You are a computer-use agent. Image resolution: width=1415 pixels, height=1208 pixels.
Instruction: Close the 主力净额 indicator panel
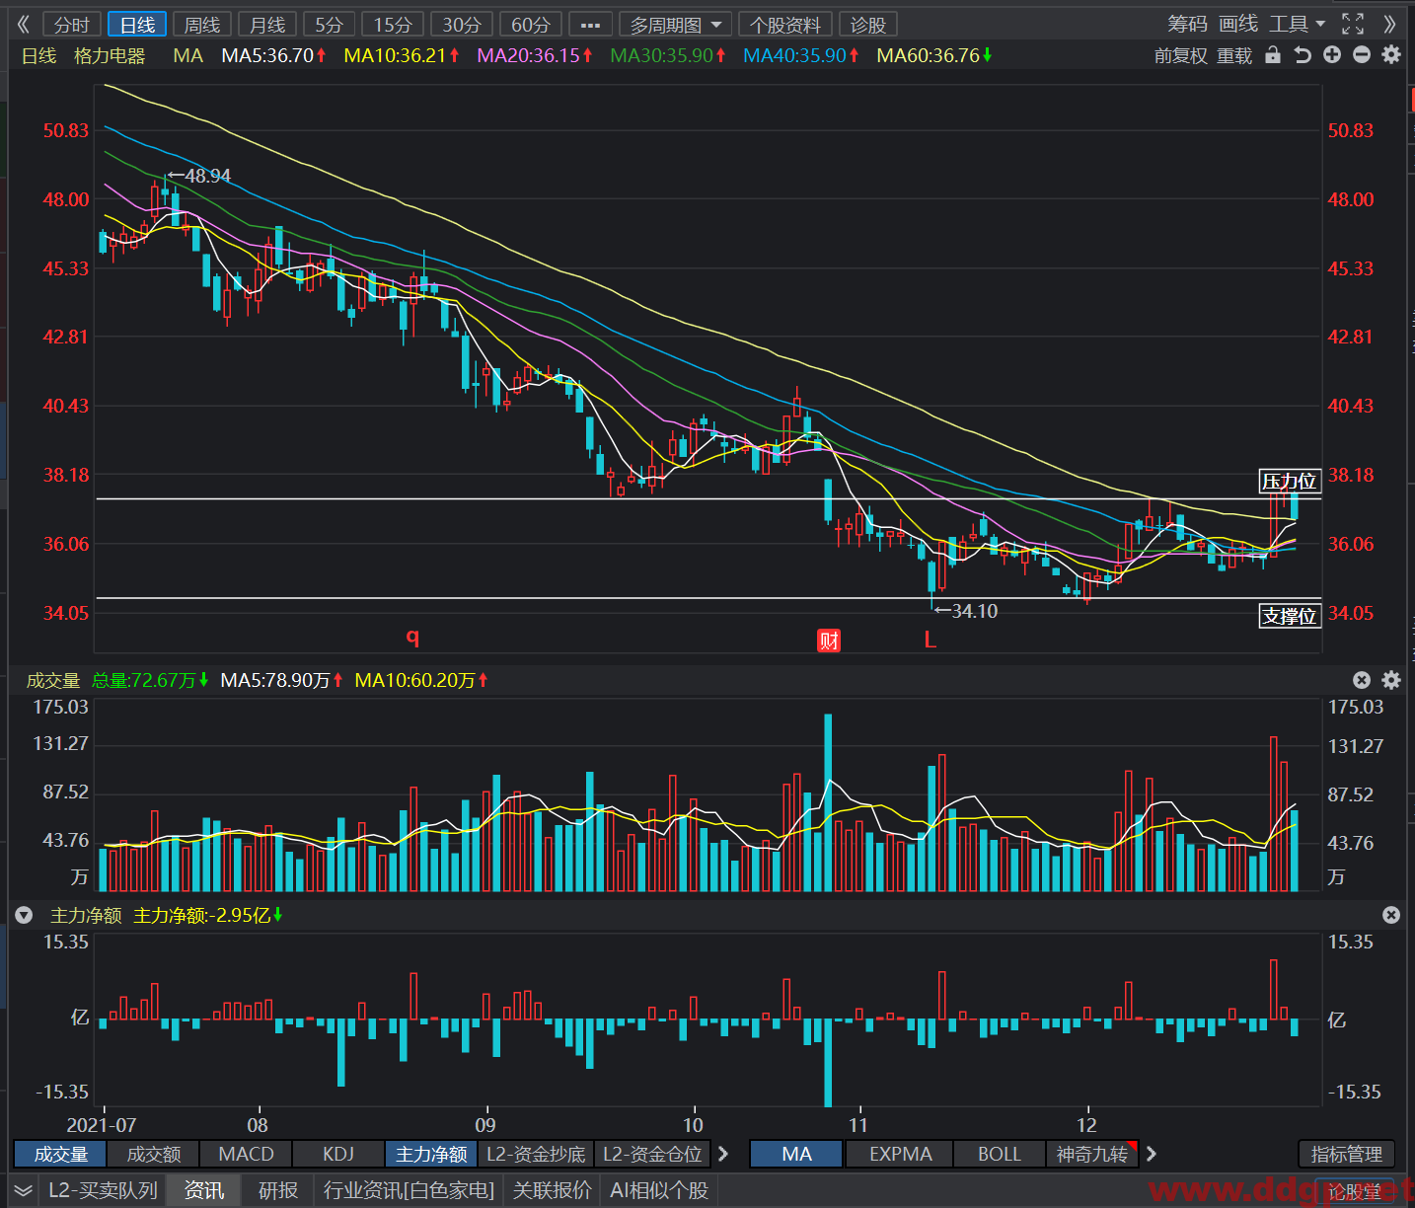[1391, 915]
